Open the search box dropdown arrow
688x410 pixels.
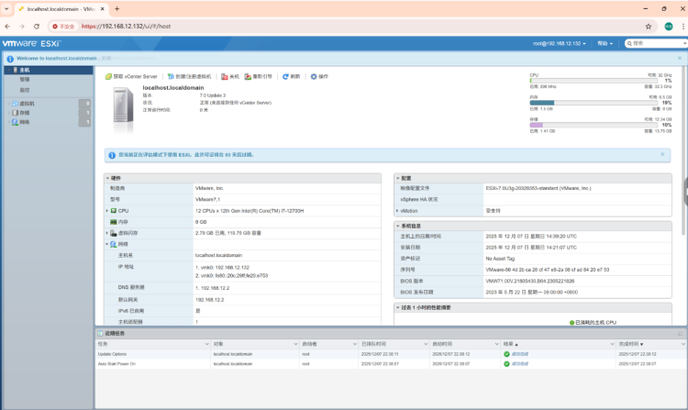point(684,43)
